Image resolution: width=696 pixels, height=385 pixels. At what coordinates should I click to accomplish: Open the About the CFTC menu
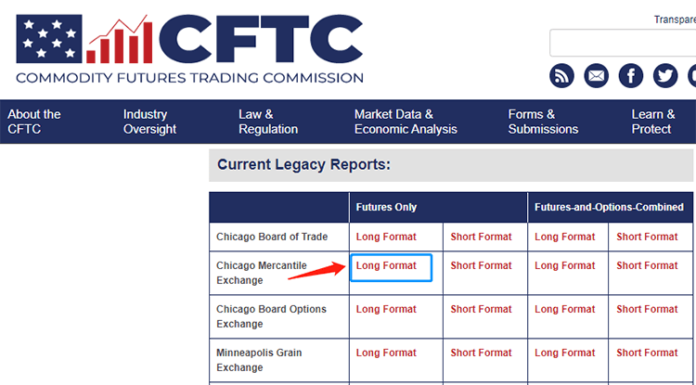(34, 122)
